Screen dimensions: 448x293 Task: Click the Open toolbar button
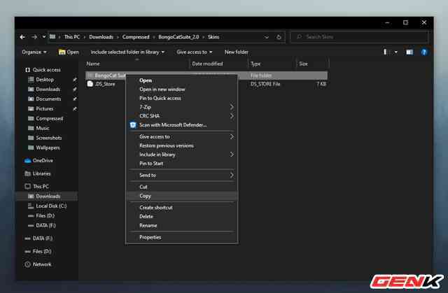pos(69,52)
